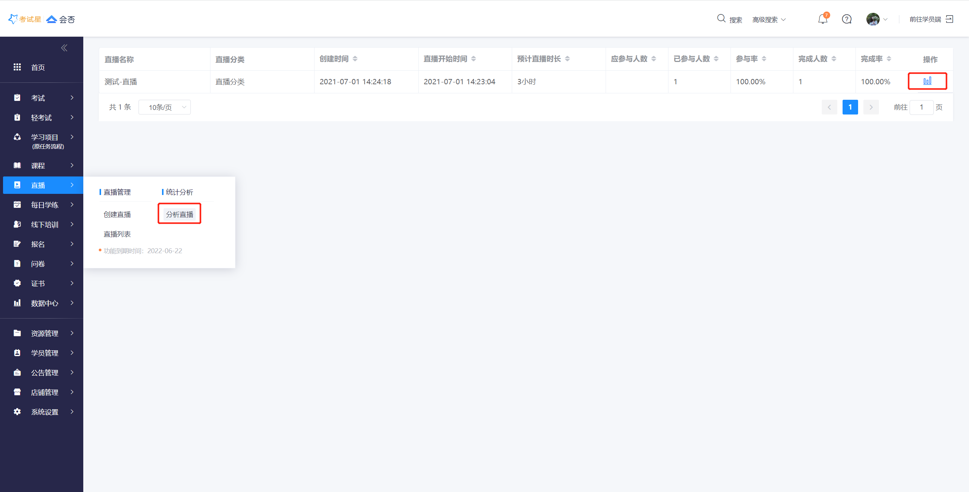Click page number 1 button
Image resolution: width=969 pixels, height=492 pixels.
coord(850,107)
